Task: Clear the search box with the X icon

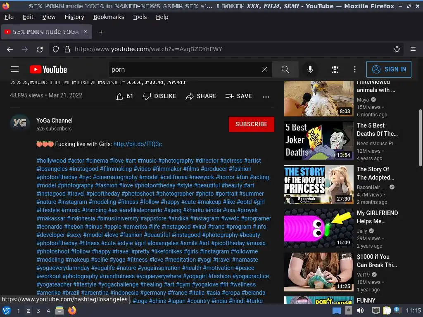Action: click(265, 69)
